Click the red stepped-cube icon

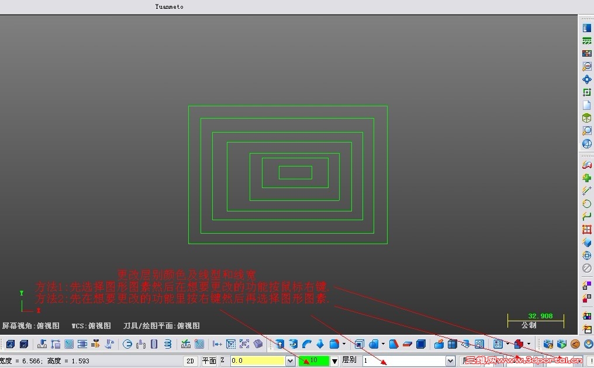point(519,344)
